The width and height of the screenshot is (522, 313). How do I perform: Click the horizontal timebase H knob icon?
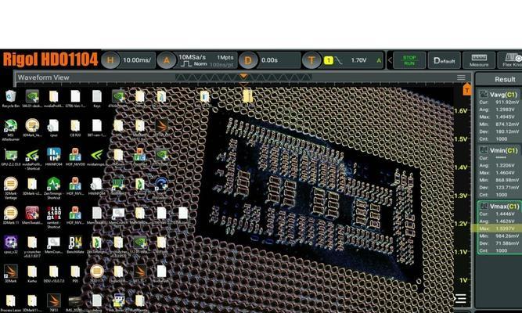point(110,60)
